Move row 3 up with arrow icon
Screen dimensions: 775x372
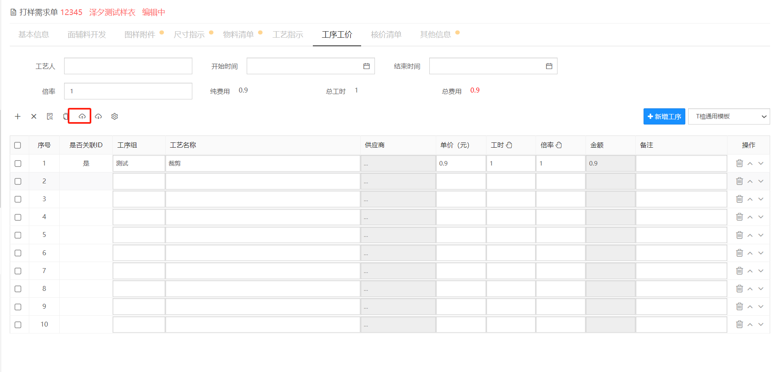750,199
